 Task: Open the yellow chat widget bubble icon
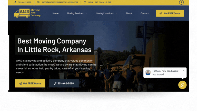[182, 85]
